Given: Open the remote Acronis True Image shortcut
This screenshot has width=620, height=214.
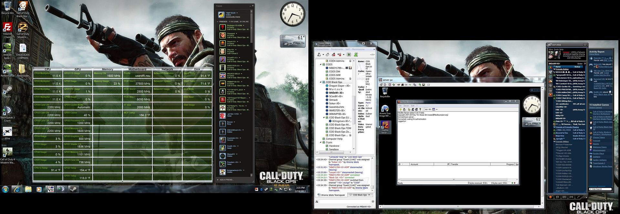Looking at the screenshot, I should tap(385, 111).
